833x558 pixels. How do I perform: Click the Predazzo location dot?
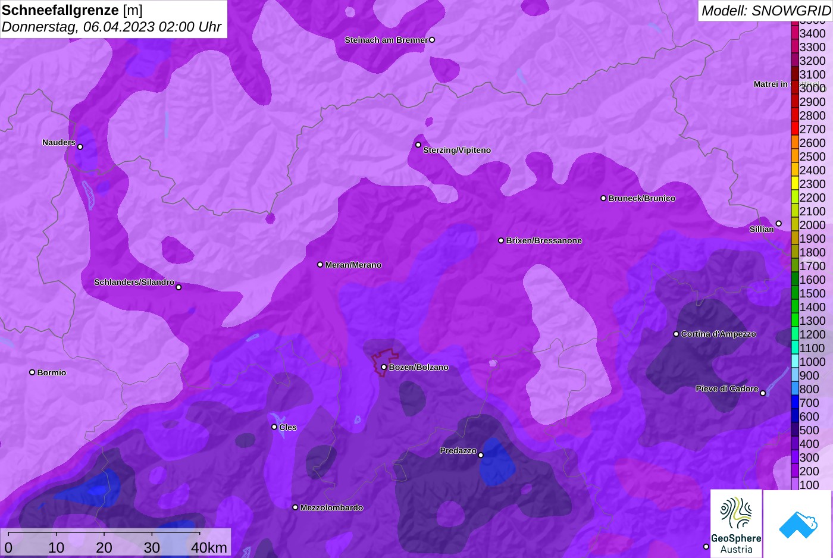[x=481, y=456]
